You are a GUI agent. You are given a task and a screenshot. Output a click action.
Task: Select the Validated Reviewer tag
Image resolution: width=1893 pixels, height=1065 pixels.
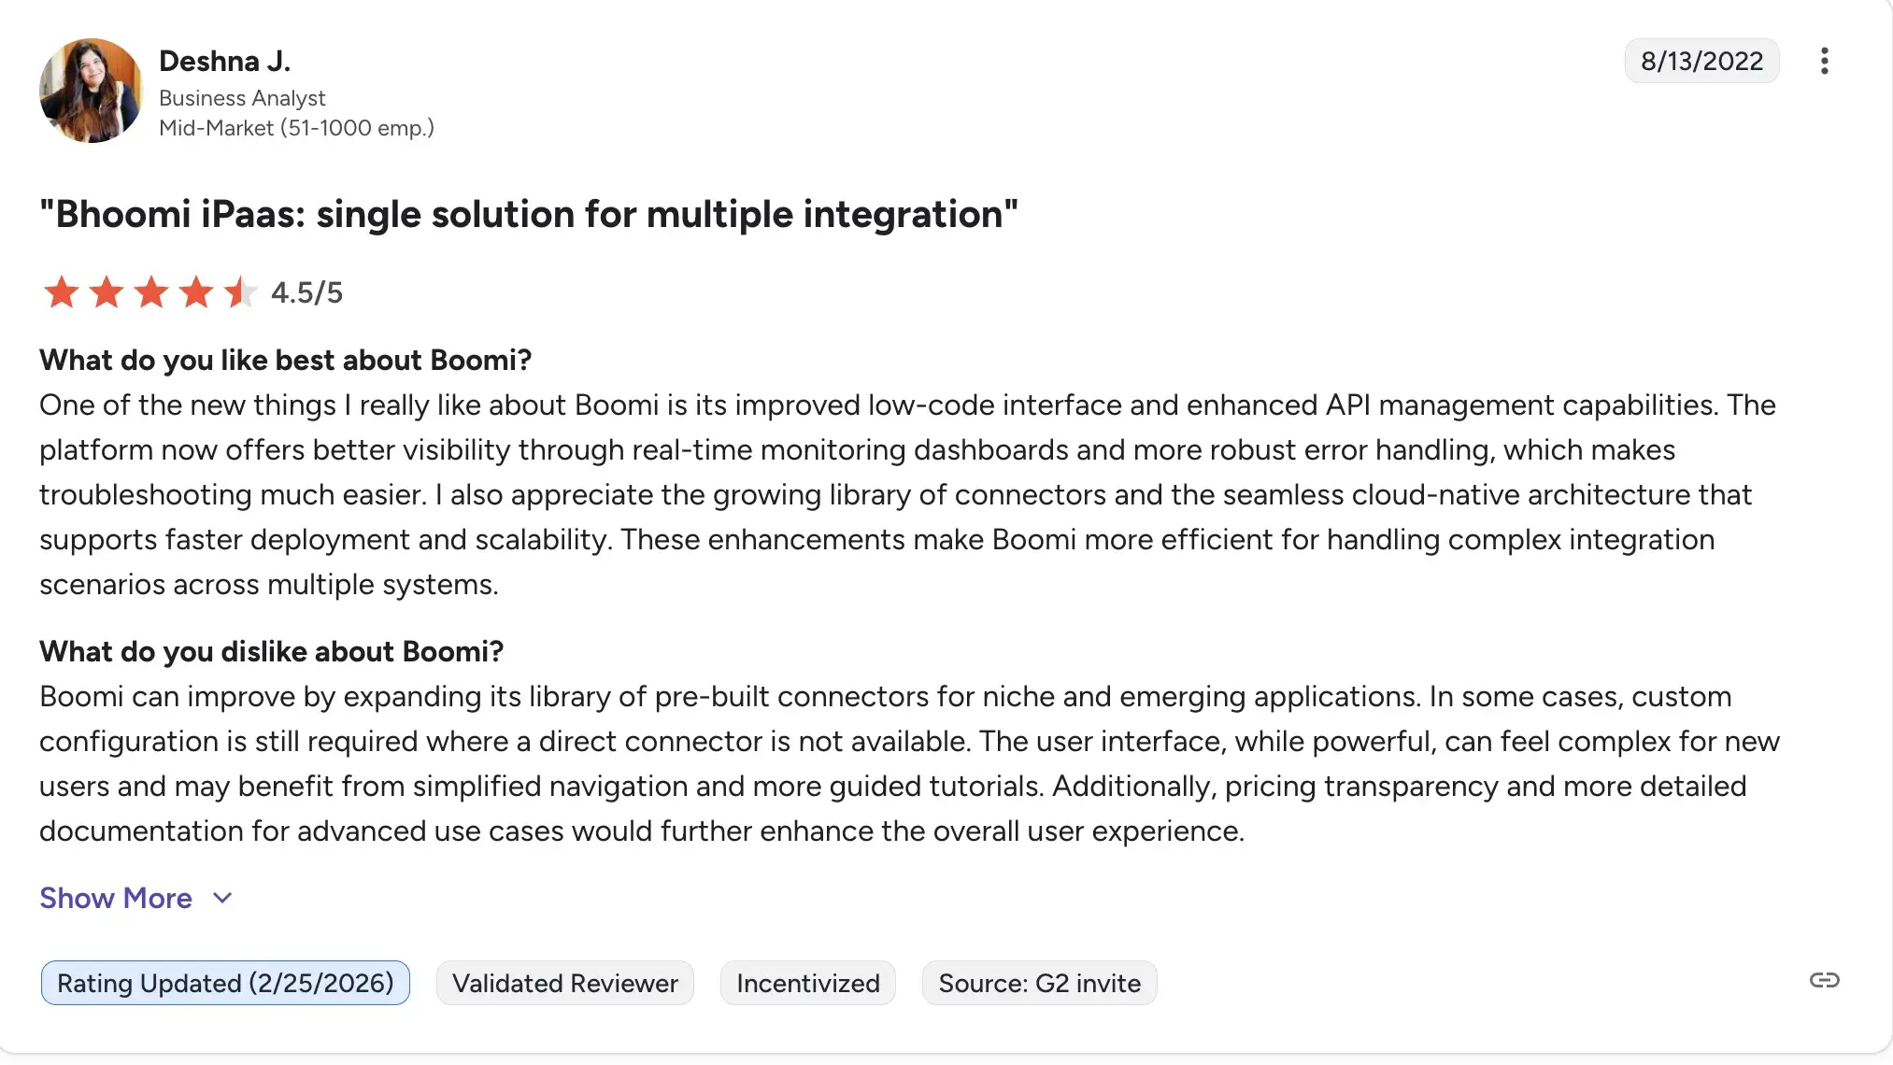click(x=564, y=983)
